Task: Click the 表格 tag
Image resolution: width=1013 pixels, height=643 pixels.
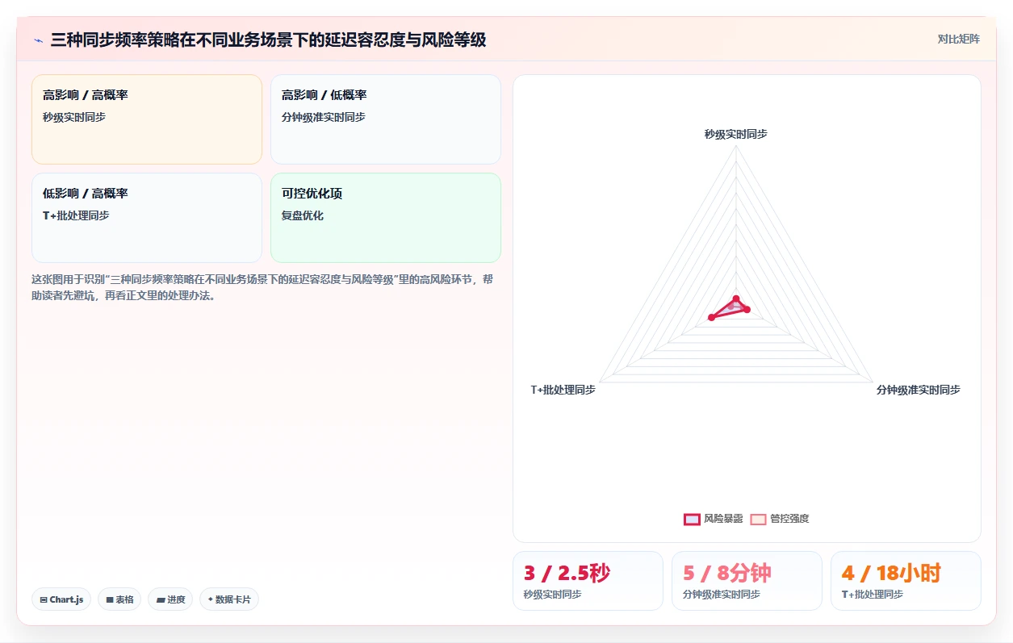Action: [119, 599]
